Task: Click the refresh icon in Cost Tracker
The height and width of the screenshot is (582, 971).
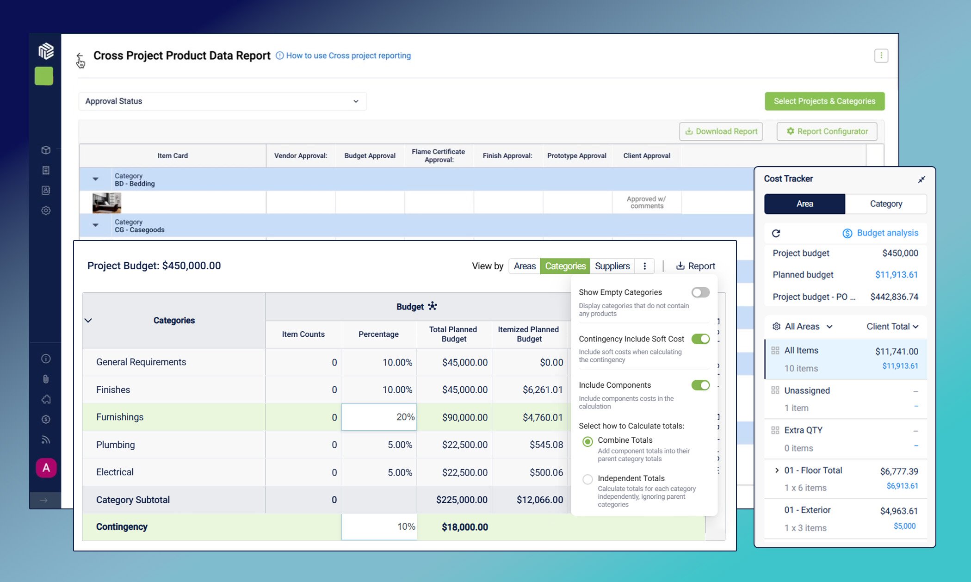Action: [x=776, y=233]
